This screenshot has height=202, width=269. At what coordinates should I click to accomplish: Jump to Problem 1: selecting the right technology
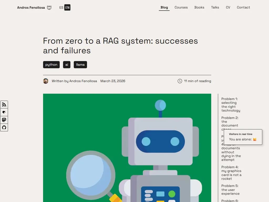click(231, 105)
